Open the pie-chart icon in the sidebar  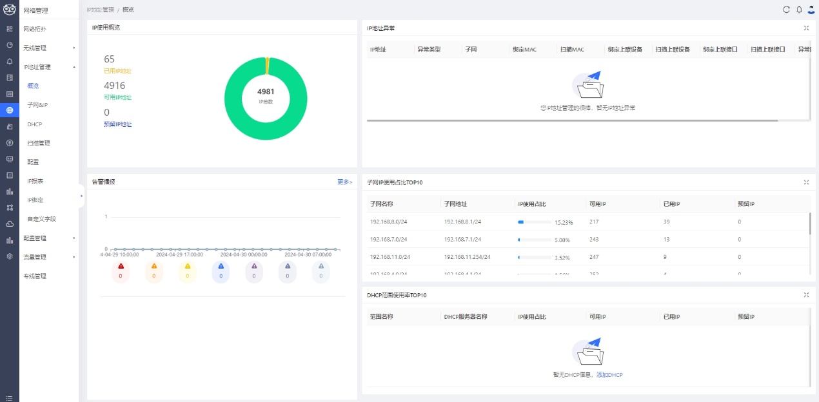pyautogui.click(x=10, y=45)
